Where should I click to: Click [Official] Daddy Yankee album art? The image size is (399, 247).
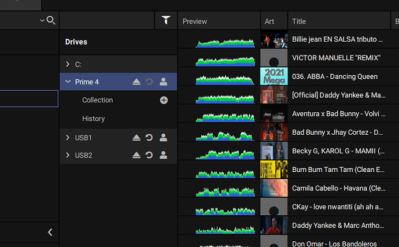click(274, 95)
